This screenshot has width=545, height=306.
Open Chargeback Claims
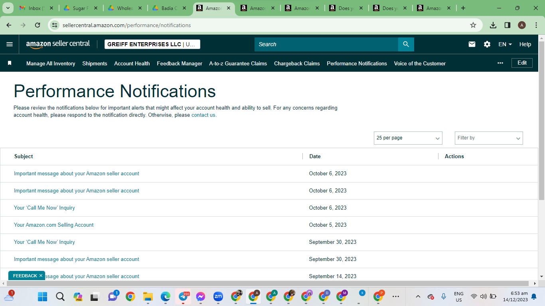pyautogui.click(x=297, y=63)
